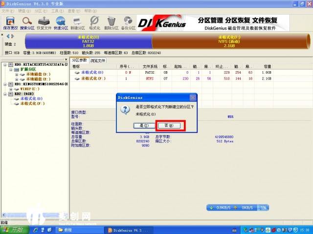Select the blue FAT32 1.8GB partition bar
The height and width of the screenshot is (234, 313).
(x=88, y=41)
